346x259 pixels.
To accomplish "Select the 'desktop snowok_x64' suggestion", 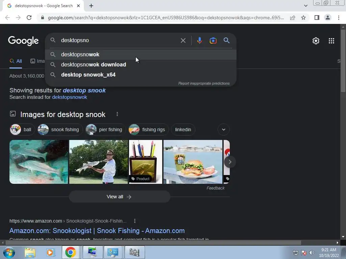I will coord(141,75).
